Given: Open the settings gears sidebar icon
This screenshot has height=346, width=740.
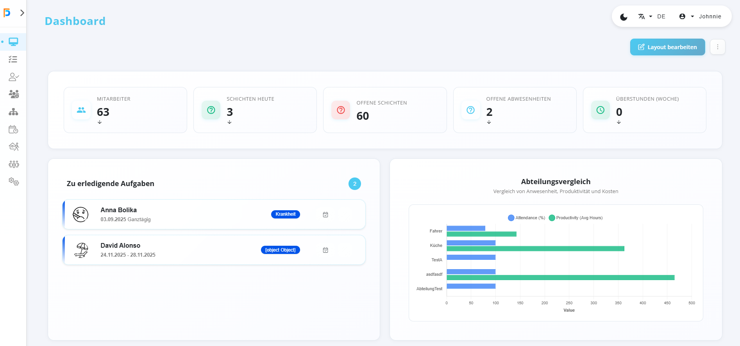Looking at the screenshot, I should [14, 182].
